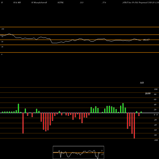Click the 80 label on MR axis

pyautogui.click(x=155, y=94)
